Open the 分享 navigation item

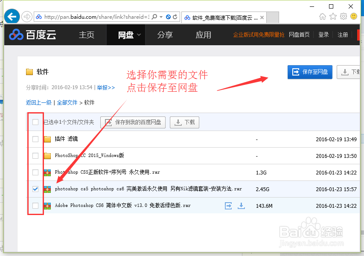click(x=165, y=35)
